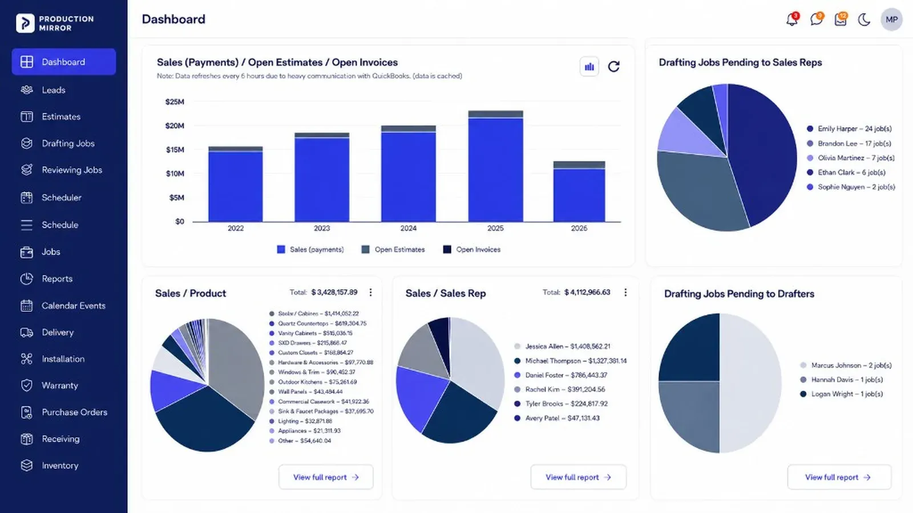Toggle Open Invoices legend series
This screenshot has width=913, height=513.
coord(472,250)
